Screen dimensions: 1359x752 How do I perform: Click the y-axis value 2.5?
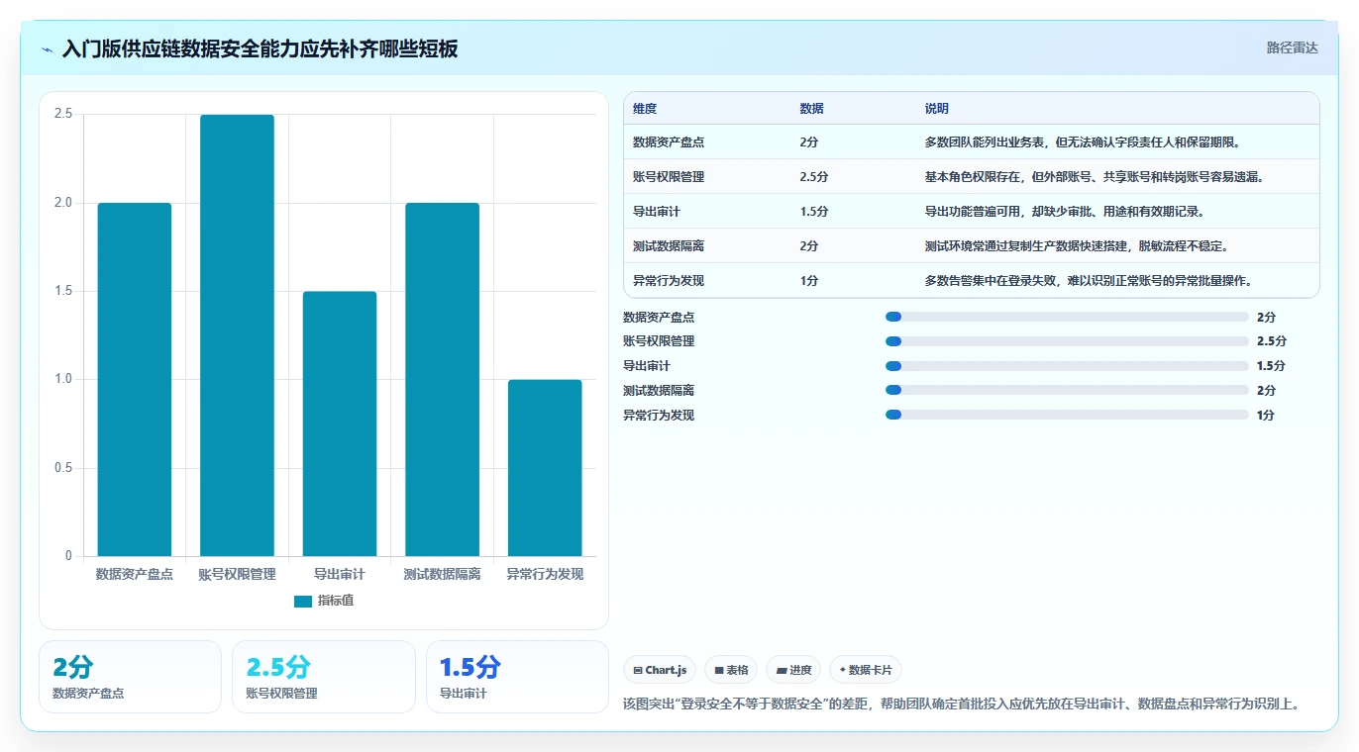[x=63, y=114]
